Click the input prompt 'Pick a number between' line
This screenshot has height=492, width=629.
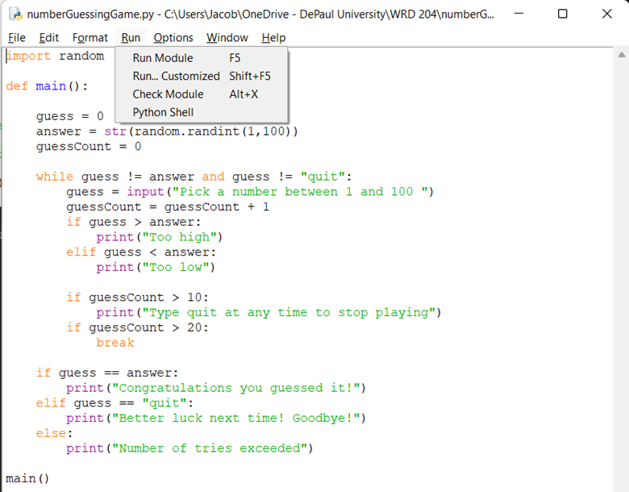click(x=250, y=191)
